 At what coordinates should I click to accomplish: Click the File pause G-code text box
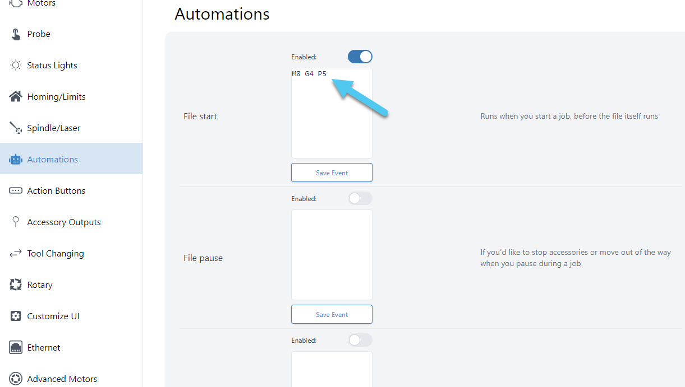pos(332,255)
